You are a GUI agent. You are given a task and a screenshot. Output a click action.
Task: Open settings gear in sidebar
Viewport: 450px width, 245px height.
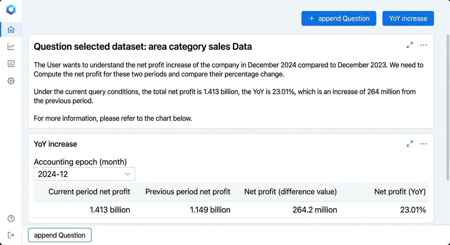[x=11, y=81]
